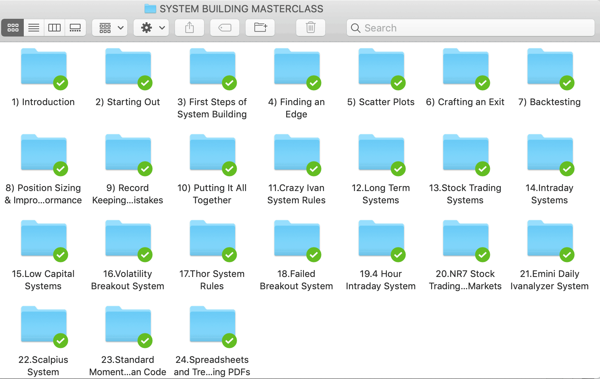Click the folder proxy icon in title bar

(150, 9)
